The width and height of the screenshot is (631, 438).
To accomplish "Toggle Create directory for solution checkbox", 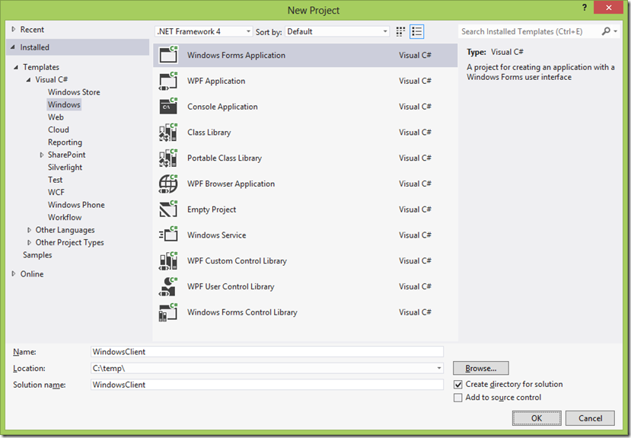I will coord(458,385).
